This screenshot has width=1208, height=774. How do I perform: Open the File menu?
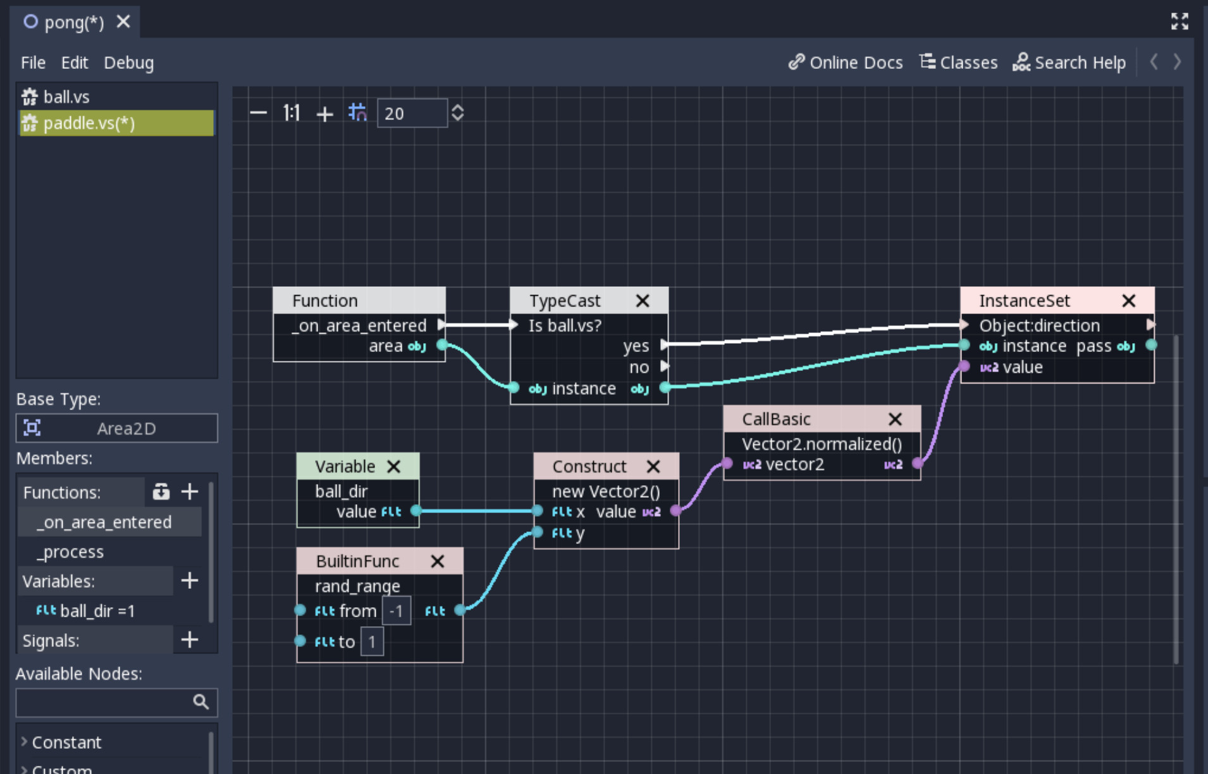click(33, 63)
